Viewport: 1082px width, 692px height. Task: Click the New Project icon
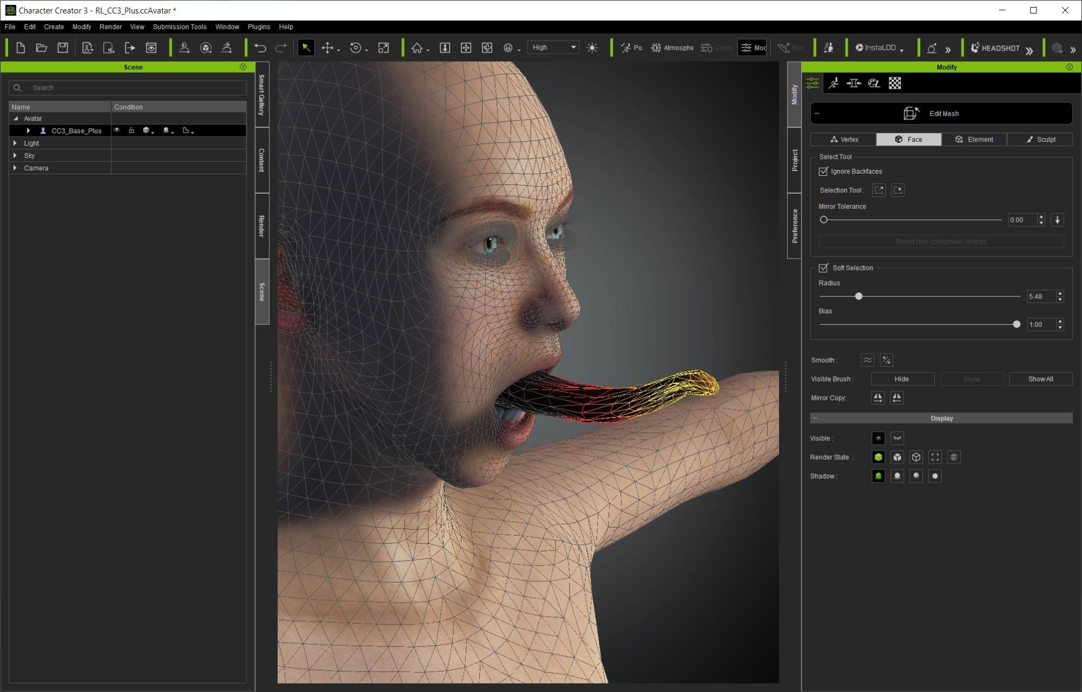coord(21,48)
